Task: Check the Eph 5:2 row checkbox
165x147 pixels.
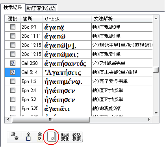Action: click(13, 99)
